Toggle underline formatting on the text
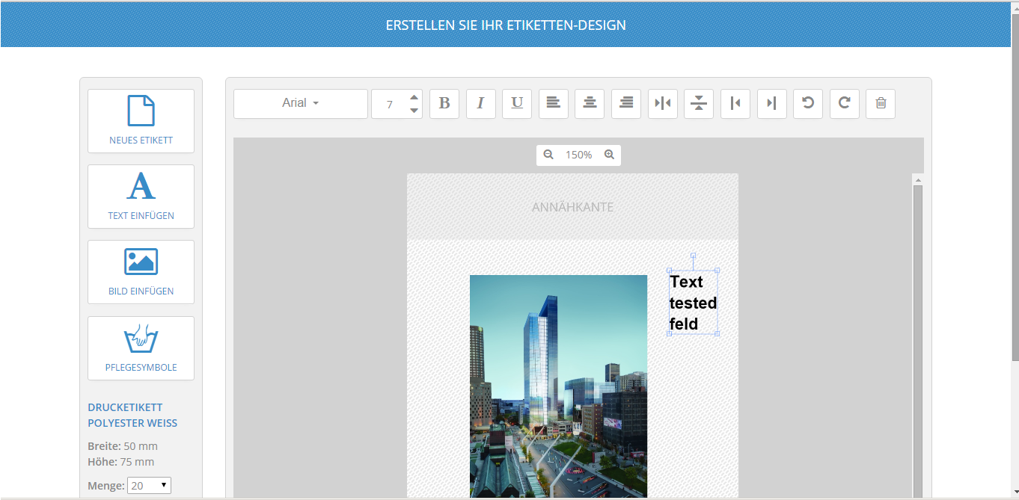The height and width of the screenshot is (500, 1019). [x=516, y=103]
